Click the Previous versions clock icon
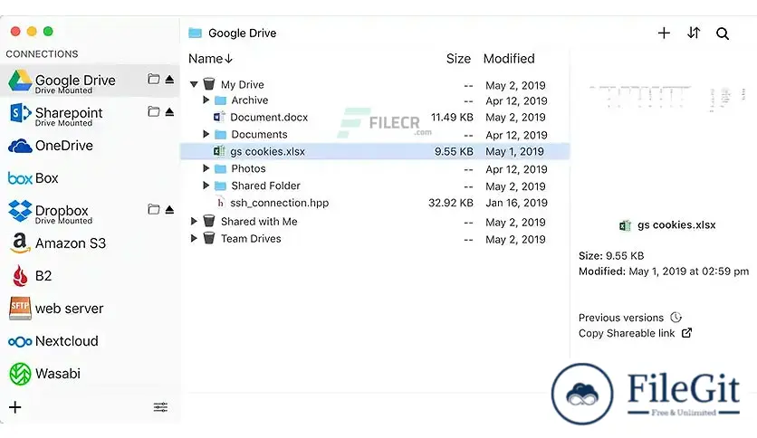757x438 pixels. [x=676, y=318]
